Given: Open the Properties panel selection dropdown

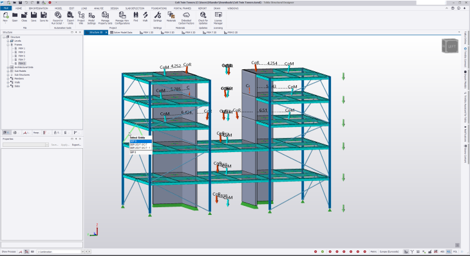Looking at the screenshot, I should coord(47,144).
